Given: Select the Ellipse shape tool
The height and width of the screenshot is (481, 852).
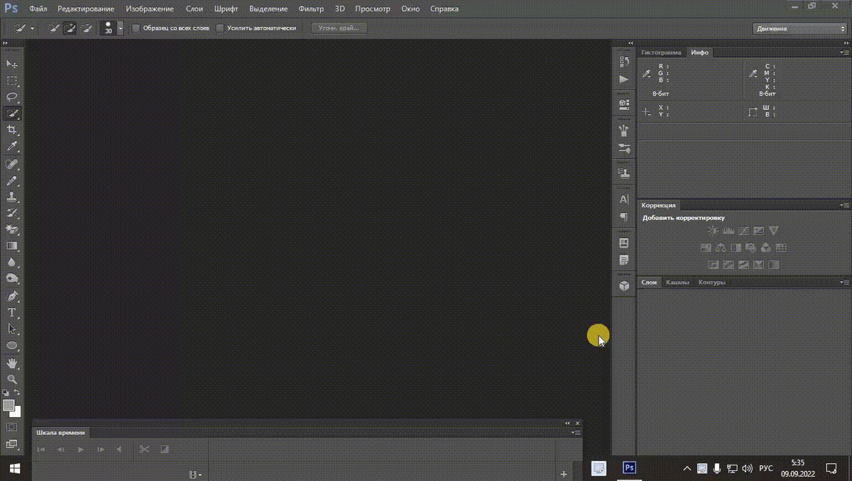Looking at the screenshot, I should tap(12, 345).
